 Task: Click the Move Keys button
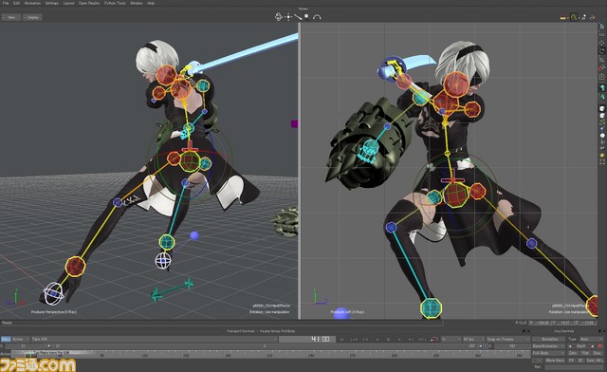coord(555,361)
